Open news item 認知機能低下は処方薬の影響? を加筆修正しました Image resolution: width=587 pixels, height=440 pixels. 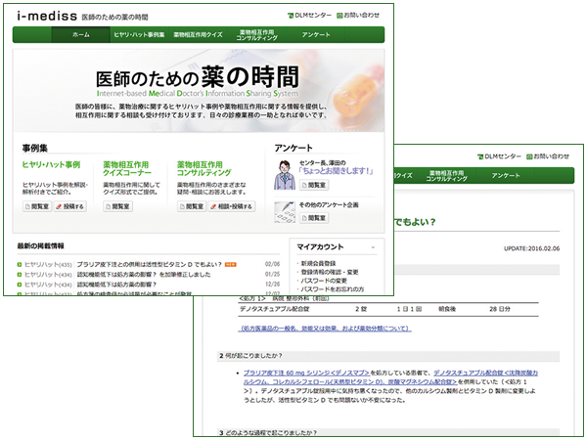click(x=144, y=275)
